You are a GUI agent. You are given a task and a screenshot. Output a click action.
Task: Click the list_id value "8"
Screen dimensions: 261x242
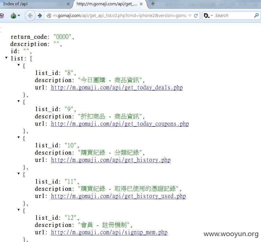coord(69,73)
